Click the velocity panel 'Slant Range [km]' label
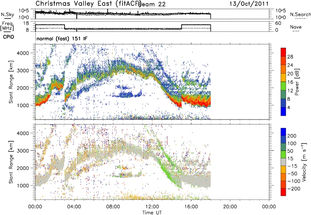The height and width of the screenshot is (215, 311). pos(11,162)
